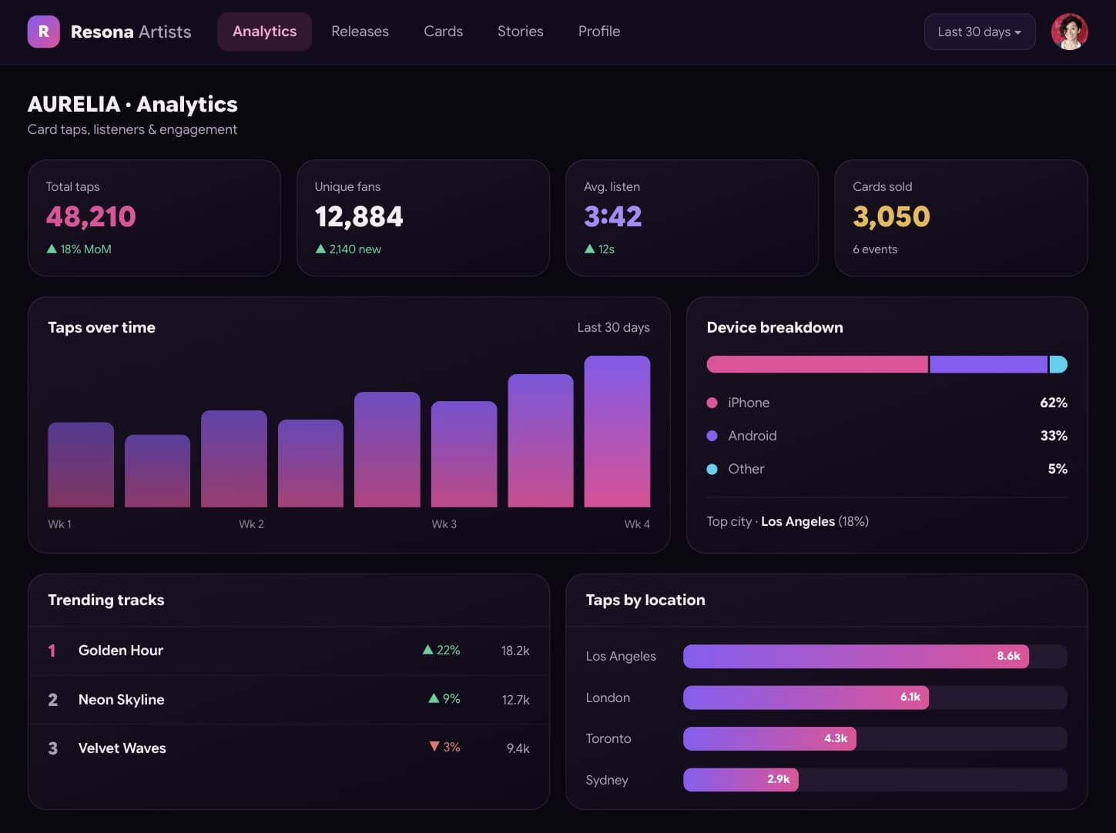Click the pink iPhone legend dot

pos(712,403)
